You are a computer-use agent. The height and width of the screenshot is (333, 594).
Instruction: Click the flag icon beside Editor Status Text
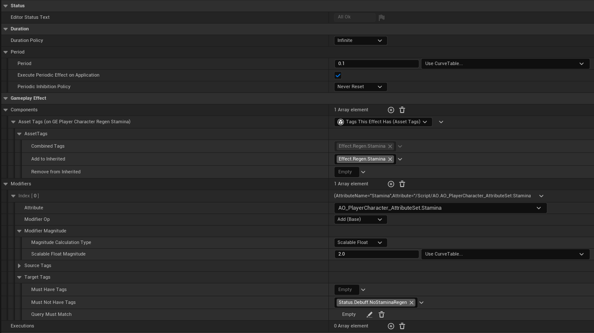pos(382,18)
